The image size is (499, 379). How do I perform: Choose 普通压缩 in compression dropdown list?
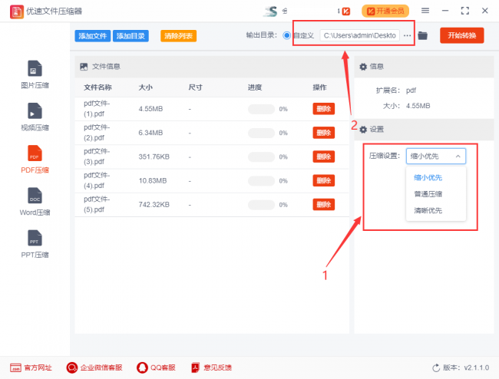click(x=428, y=194)
